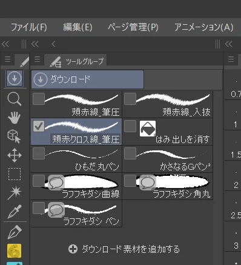241x265 pixels.
Task: Select the yellow decoration brush tool
Action: click(x=14, y=251)
